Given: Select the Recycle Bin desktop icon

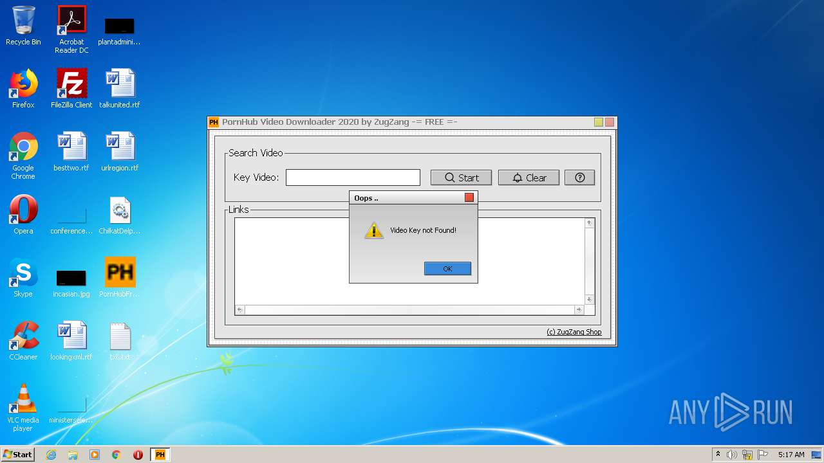Looking at the screenshot, I should pyautogui.click(x=23, y=26).
